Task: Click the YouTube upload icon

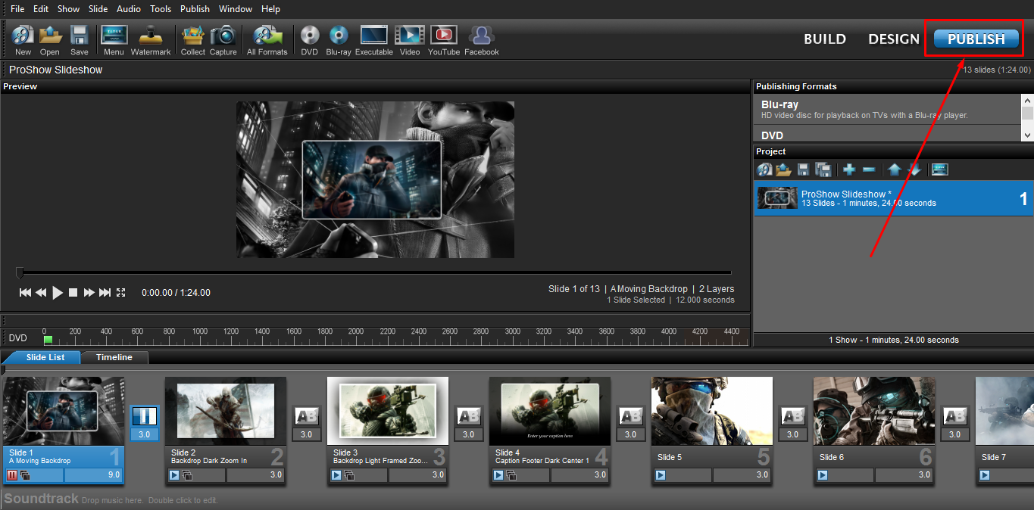Action: [x=444, y=35]
